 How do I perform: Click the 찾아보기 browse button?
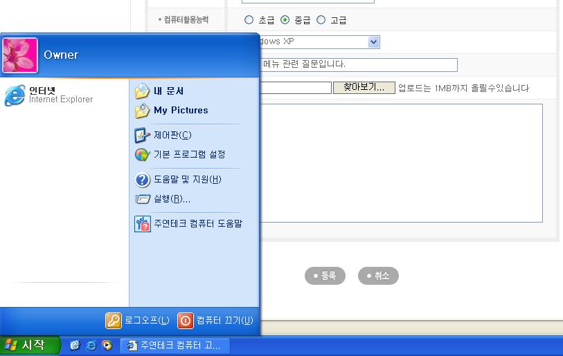[x=364, y=88]
